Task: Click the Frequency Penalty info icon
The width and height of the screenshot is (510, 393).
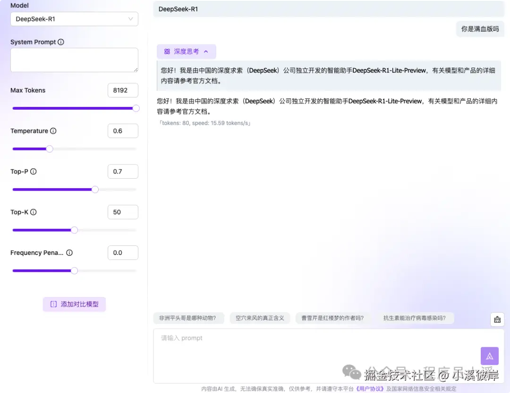Action: point(69,253)
